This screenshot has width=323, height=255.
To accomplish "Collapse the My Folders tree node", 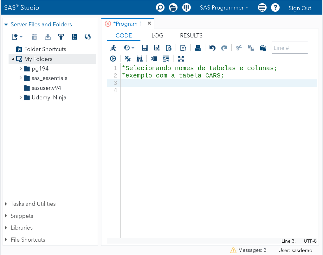I will [x=13, y=59].
